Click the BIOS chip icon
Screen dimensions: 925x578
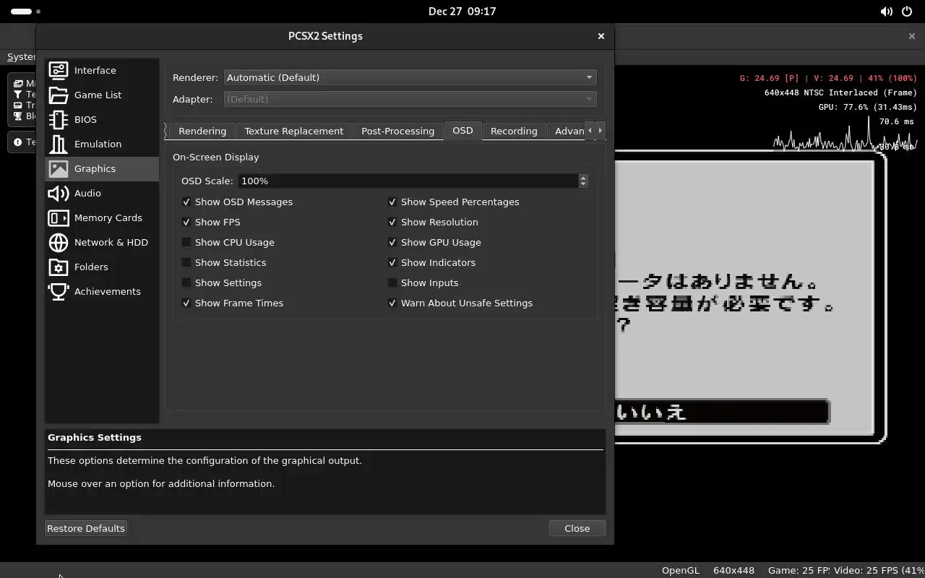[x=59, y=119]
